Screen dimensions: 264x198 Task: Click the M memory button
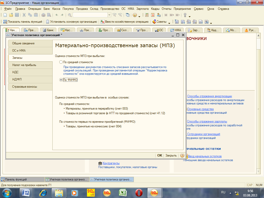click(x=166, y=15)
